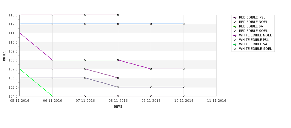Click the RED EDIBLE SAT legend marker
The image size is (291, 128).
235,27
